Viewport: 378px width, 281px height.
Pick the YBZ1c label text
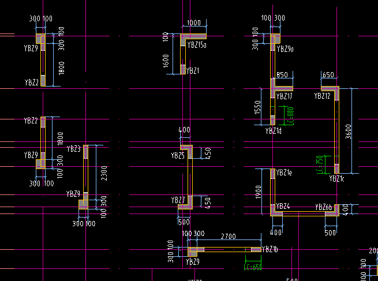coord(337,178)
